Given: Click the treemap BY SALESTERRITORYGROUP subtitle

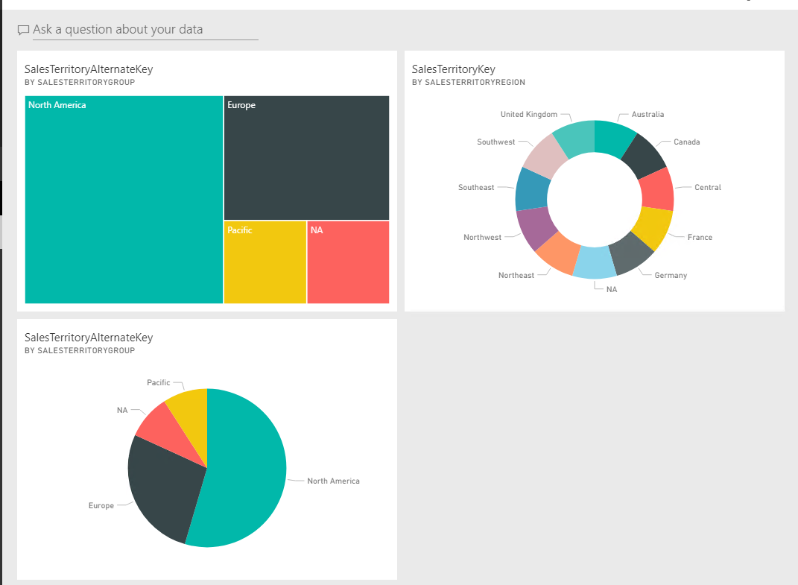Looking at the screenshot, I should pyautogui.click(x=80, y=82).
